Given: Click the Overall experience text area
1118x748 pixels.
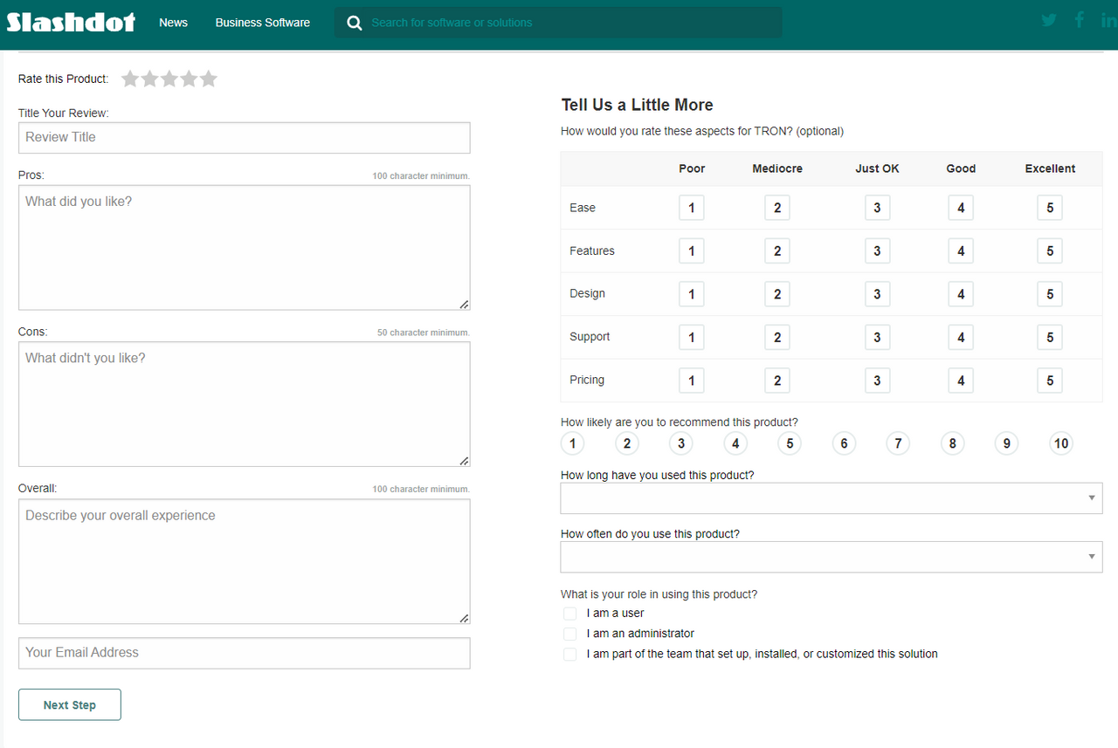Looking at the screenshot, I should (245, 561).
